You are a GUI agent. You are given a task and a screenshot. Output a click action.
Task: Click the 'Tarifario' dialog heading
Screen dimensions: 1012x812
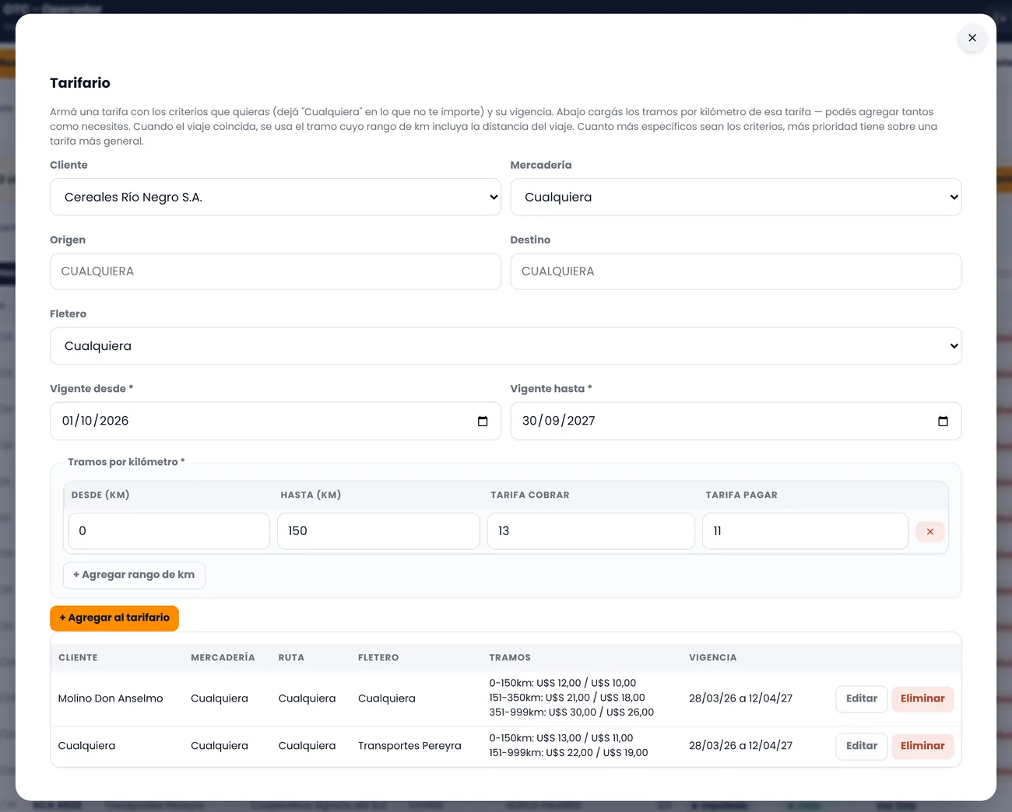click(x=80, y=83)
